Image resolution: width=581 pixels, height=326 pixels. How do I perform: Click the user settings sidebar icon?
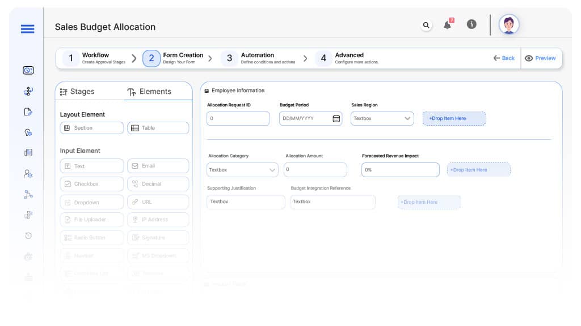(28, 174)
